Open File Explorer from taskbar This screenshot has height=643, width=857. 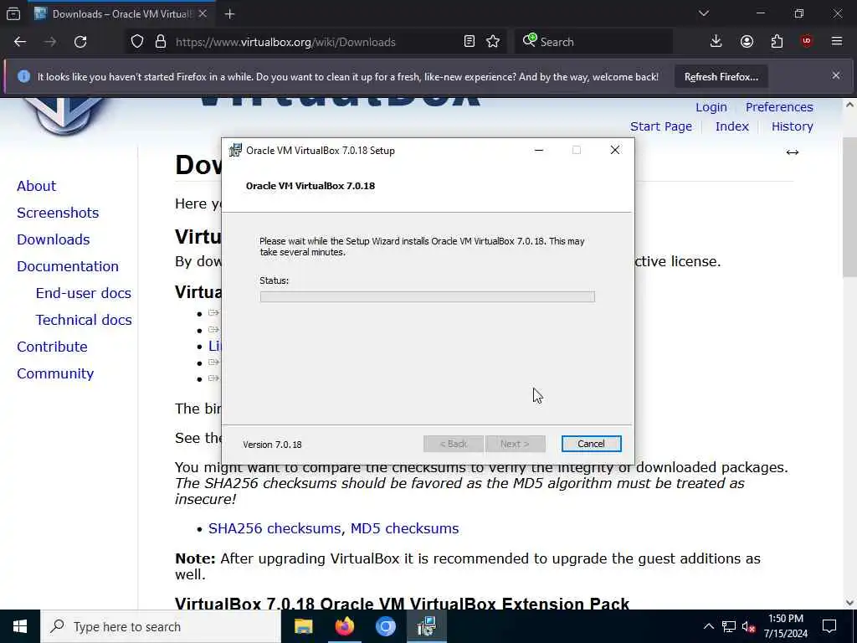tap(303, 626)
